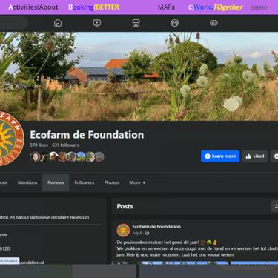Click the 'De pruimenboom doet het goed' post text
The image size is (278, 278).
click(x=158, y=242)
